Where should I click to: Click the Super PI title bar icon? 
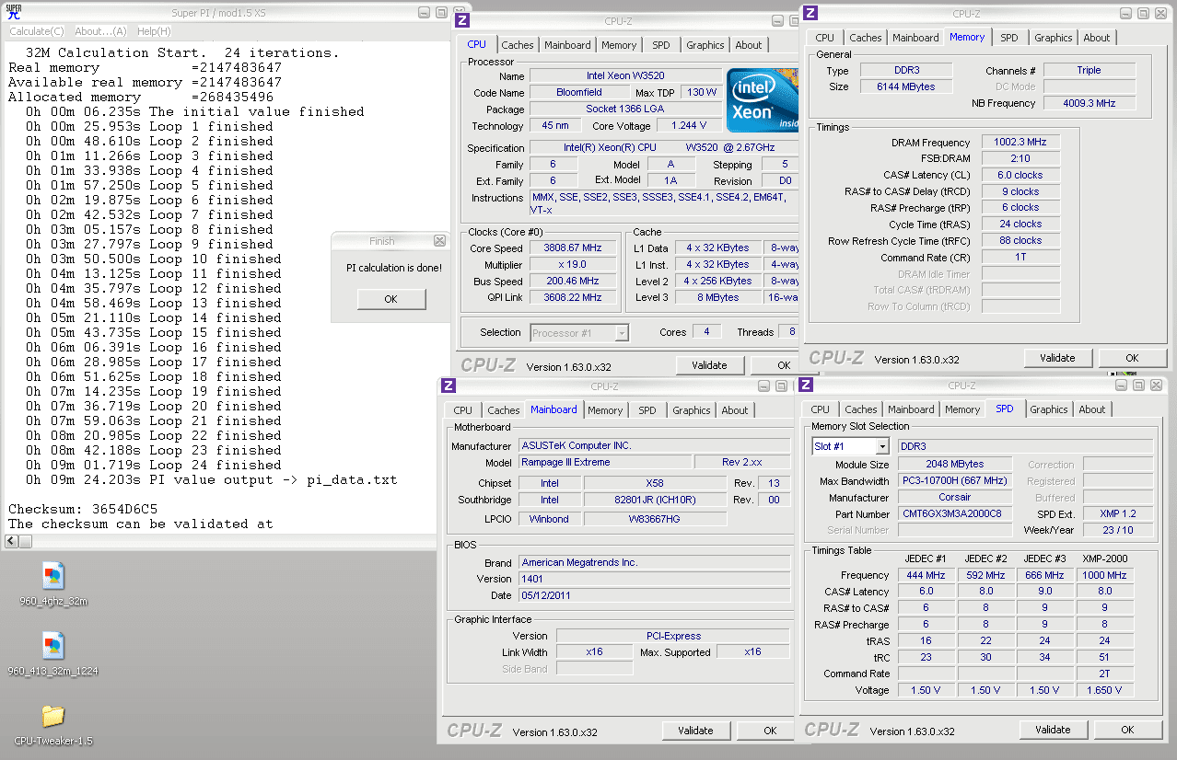point(14,11)
